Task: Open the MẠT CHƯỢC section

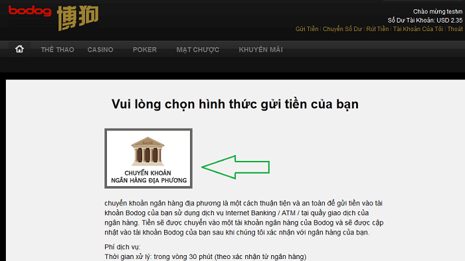Action: pos(198,50)
